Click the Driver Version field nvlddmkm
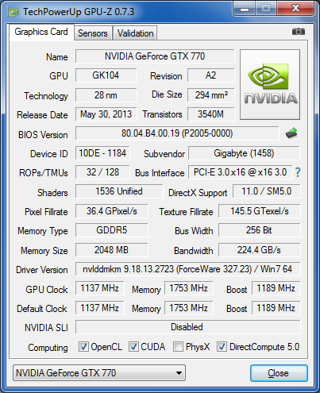This screenshot has height=393, width=320. (x=188, y=269)
